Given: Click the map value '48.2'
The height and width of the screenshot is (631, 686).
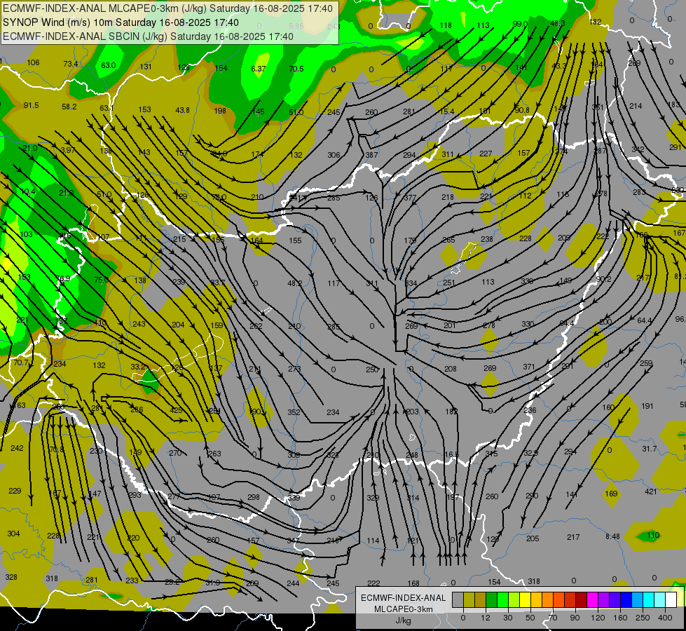Looking at the screenshot, I should (x=295, y=283).
